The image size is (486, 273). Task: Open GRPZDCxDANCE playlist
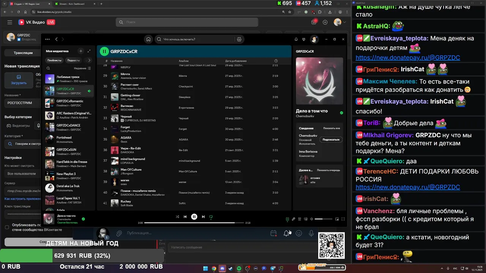pos(69,127)
